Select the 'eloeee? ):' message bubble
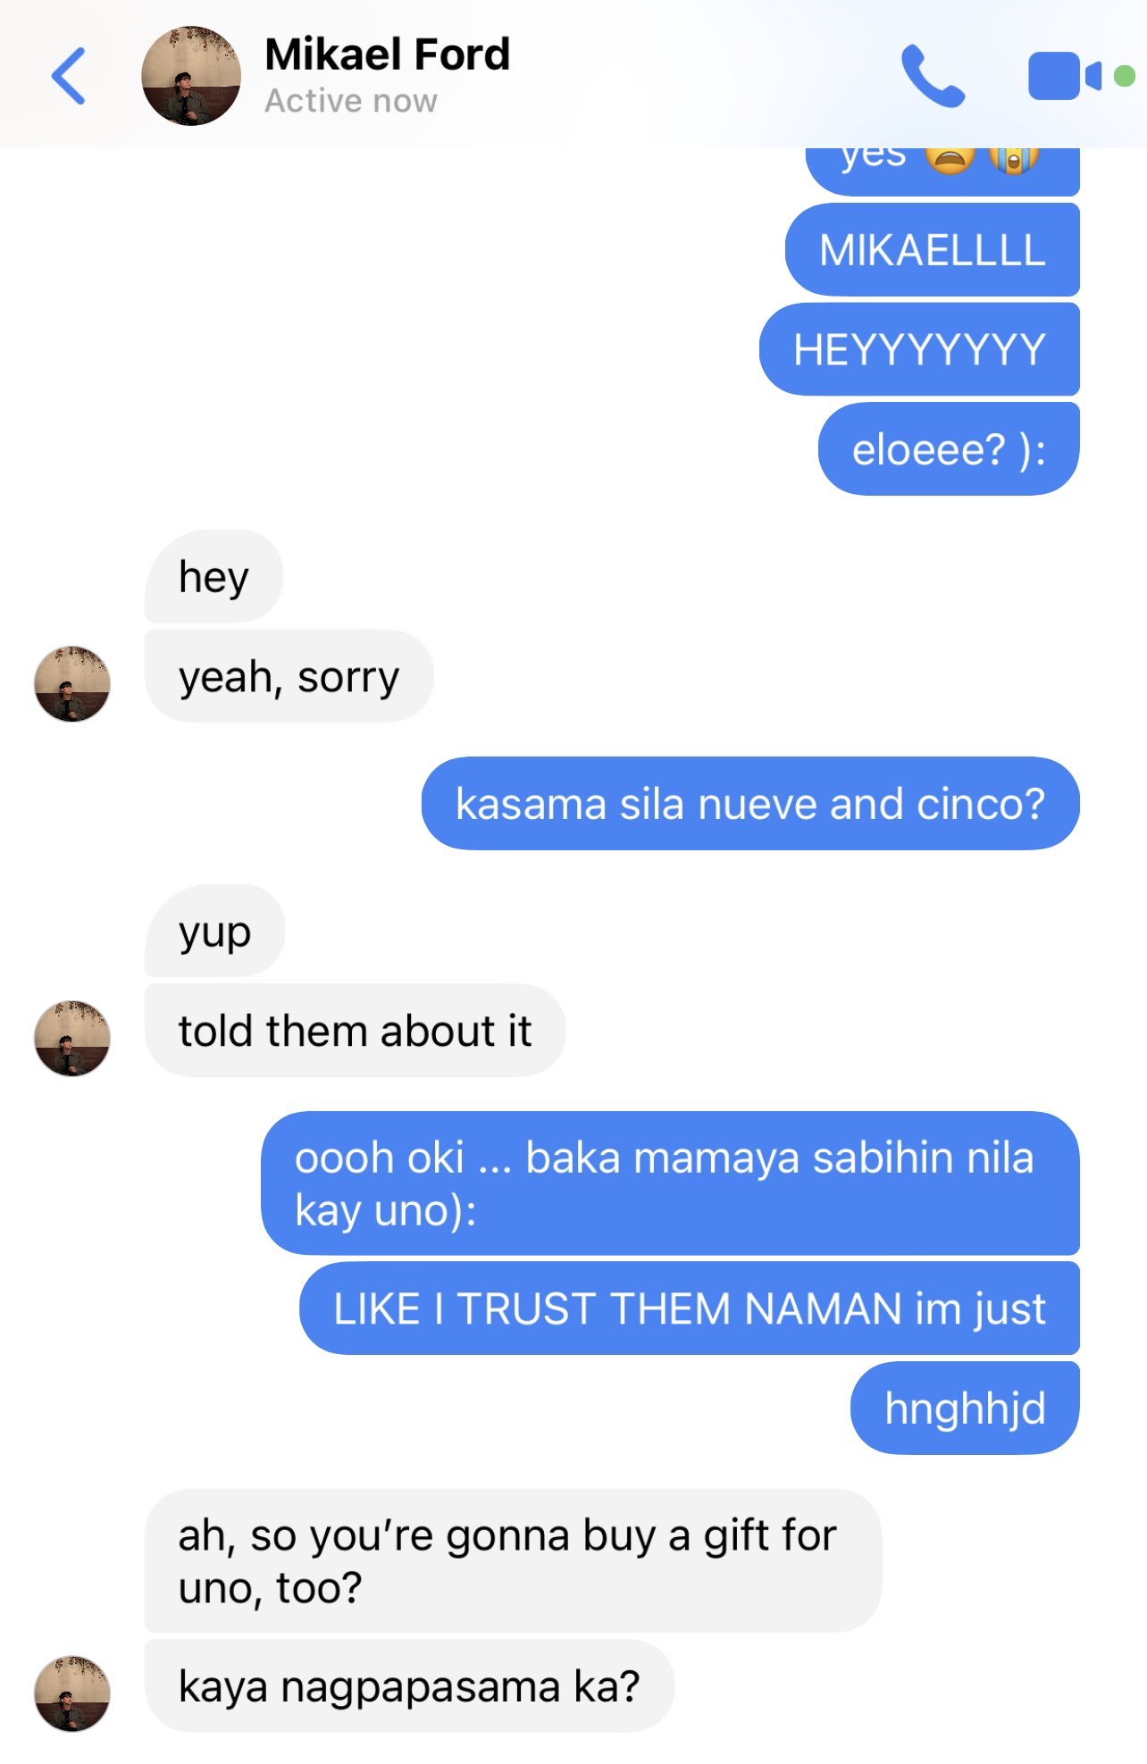Screen dimensions: 1147x1764 coord(949,449)
